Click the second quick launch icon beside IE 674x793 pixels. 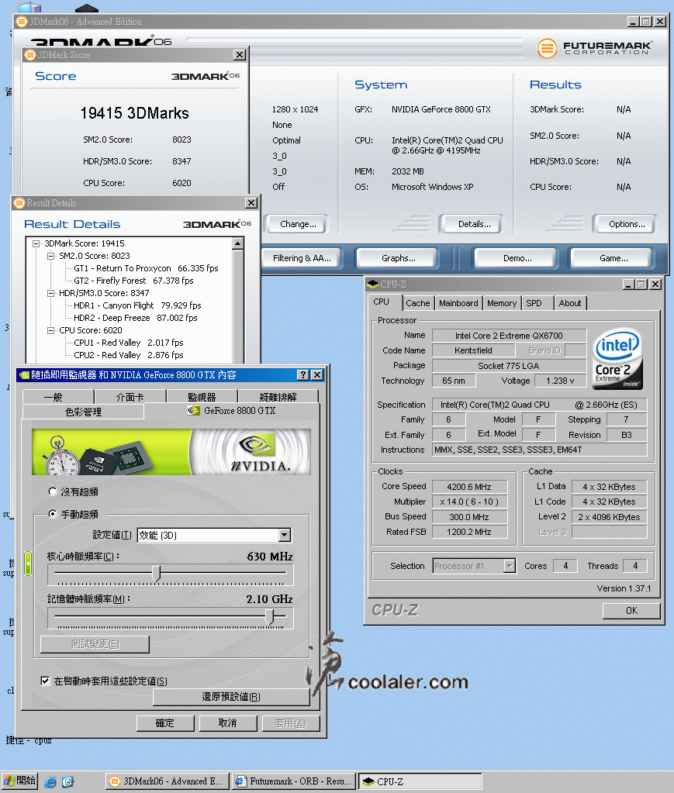point(67,782)
